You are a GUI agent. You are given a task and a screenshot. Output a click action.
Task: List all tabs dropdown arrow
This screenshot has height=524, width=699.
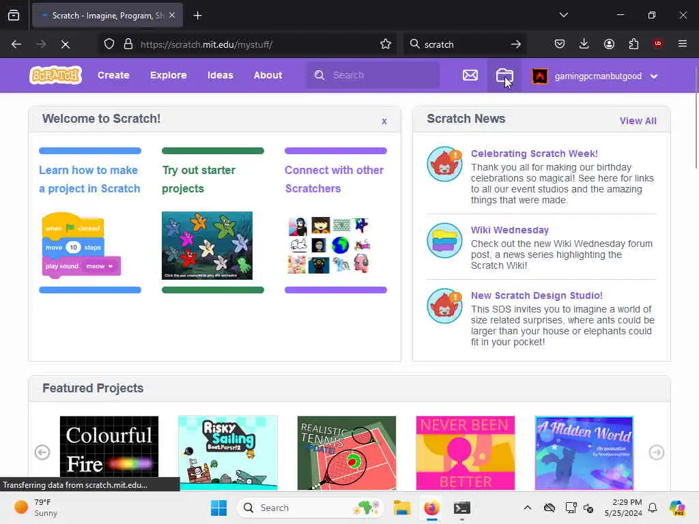pos(563,15)
